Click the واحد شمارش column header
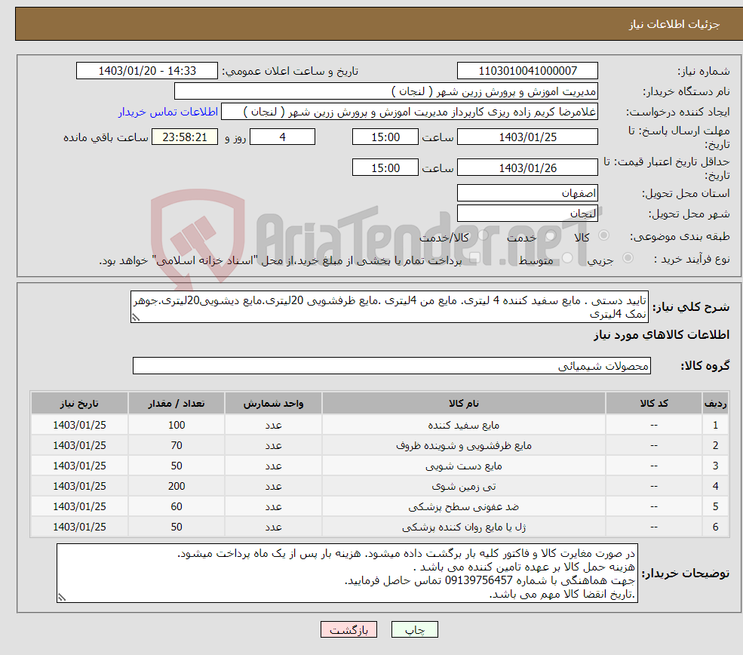This screenshot has width=743, height=655. pyautogui.click(x=273, y=403)
